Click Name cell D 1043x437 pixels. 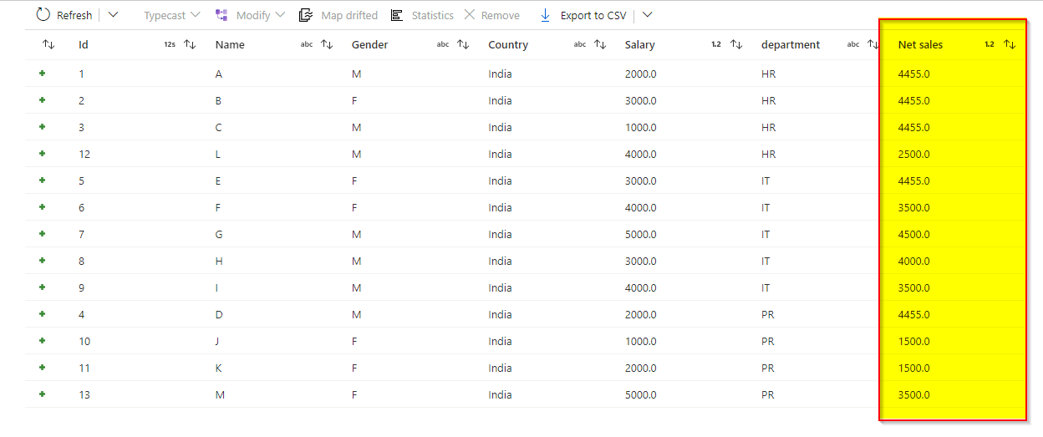coord(219,314)
